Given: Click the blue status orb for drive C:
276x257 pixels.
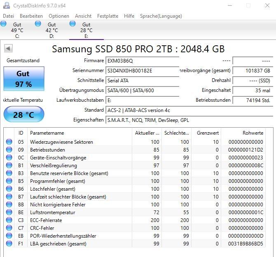Looking at the screenshot, I should pyautogui.click(x=3, y=23).
